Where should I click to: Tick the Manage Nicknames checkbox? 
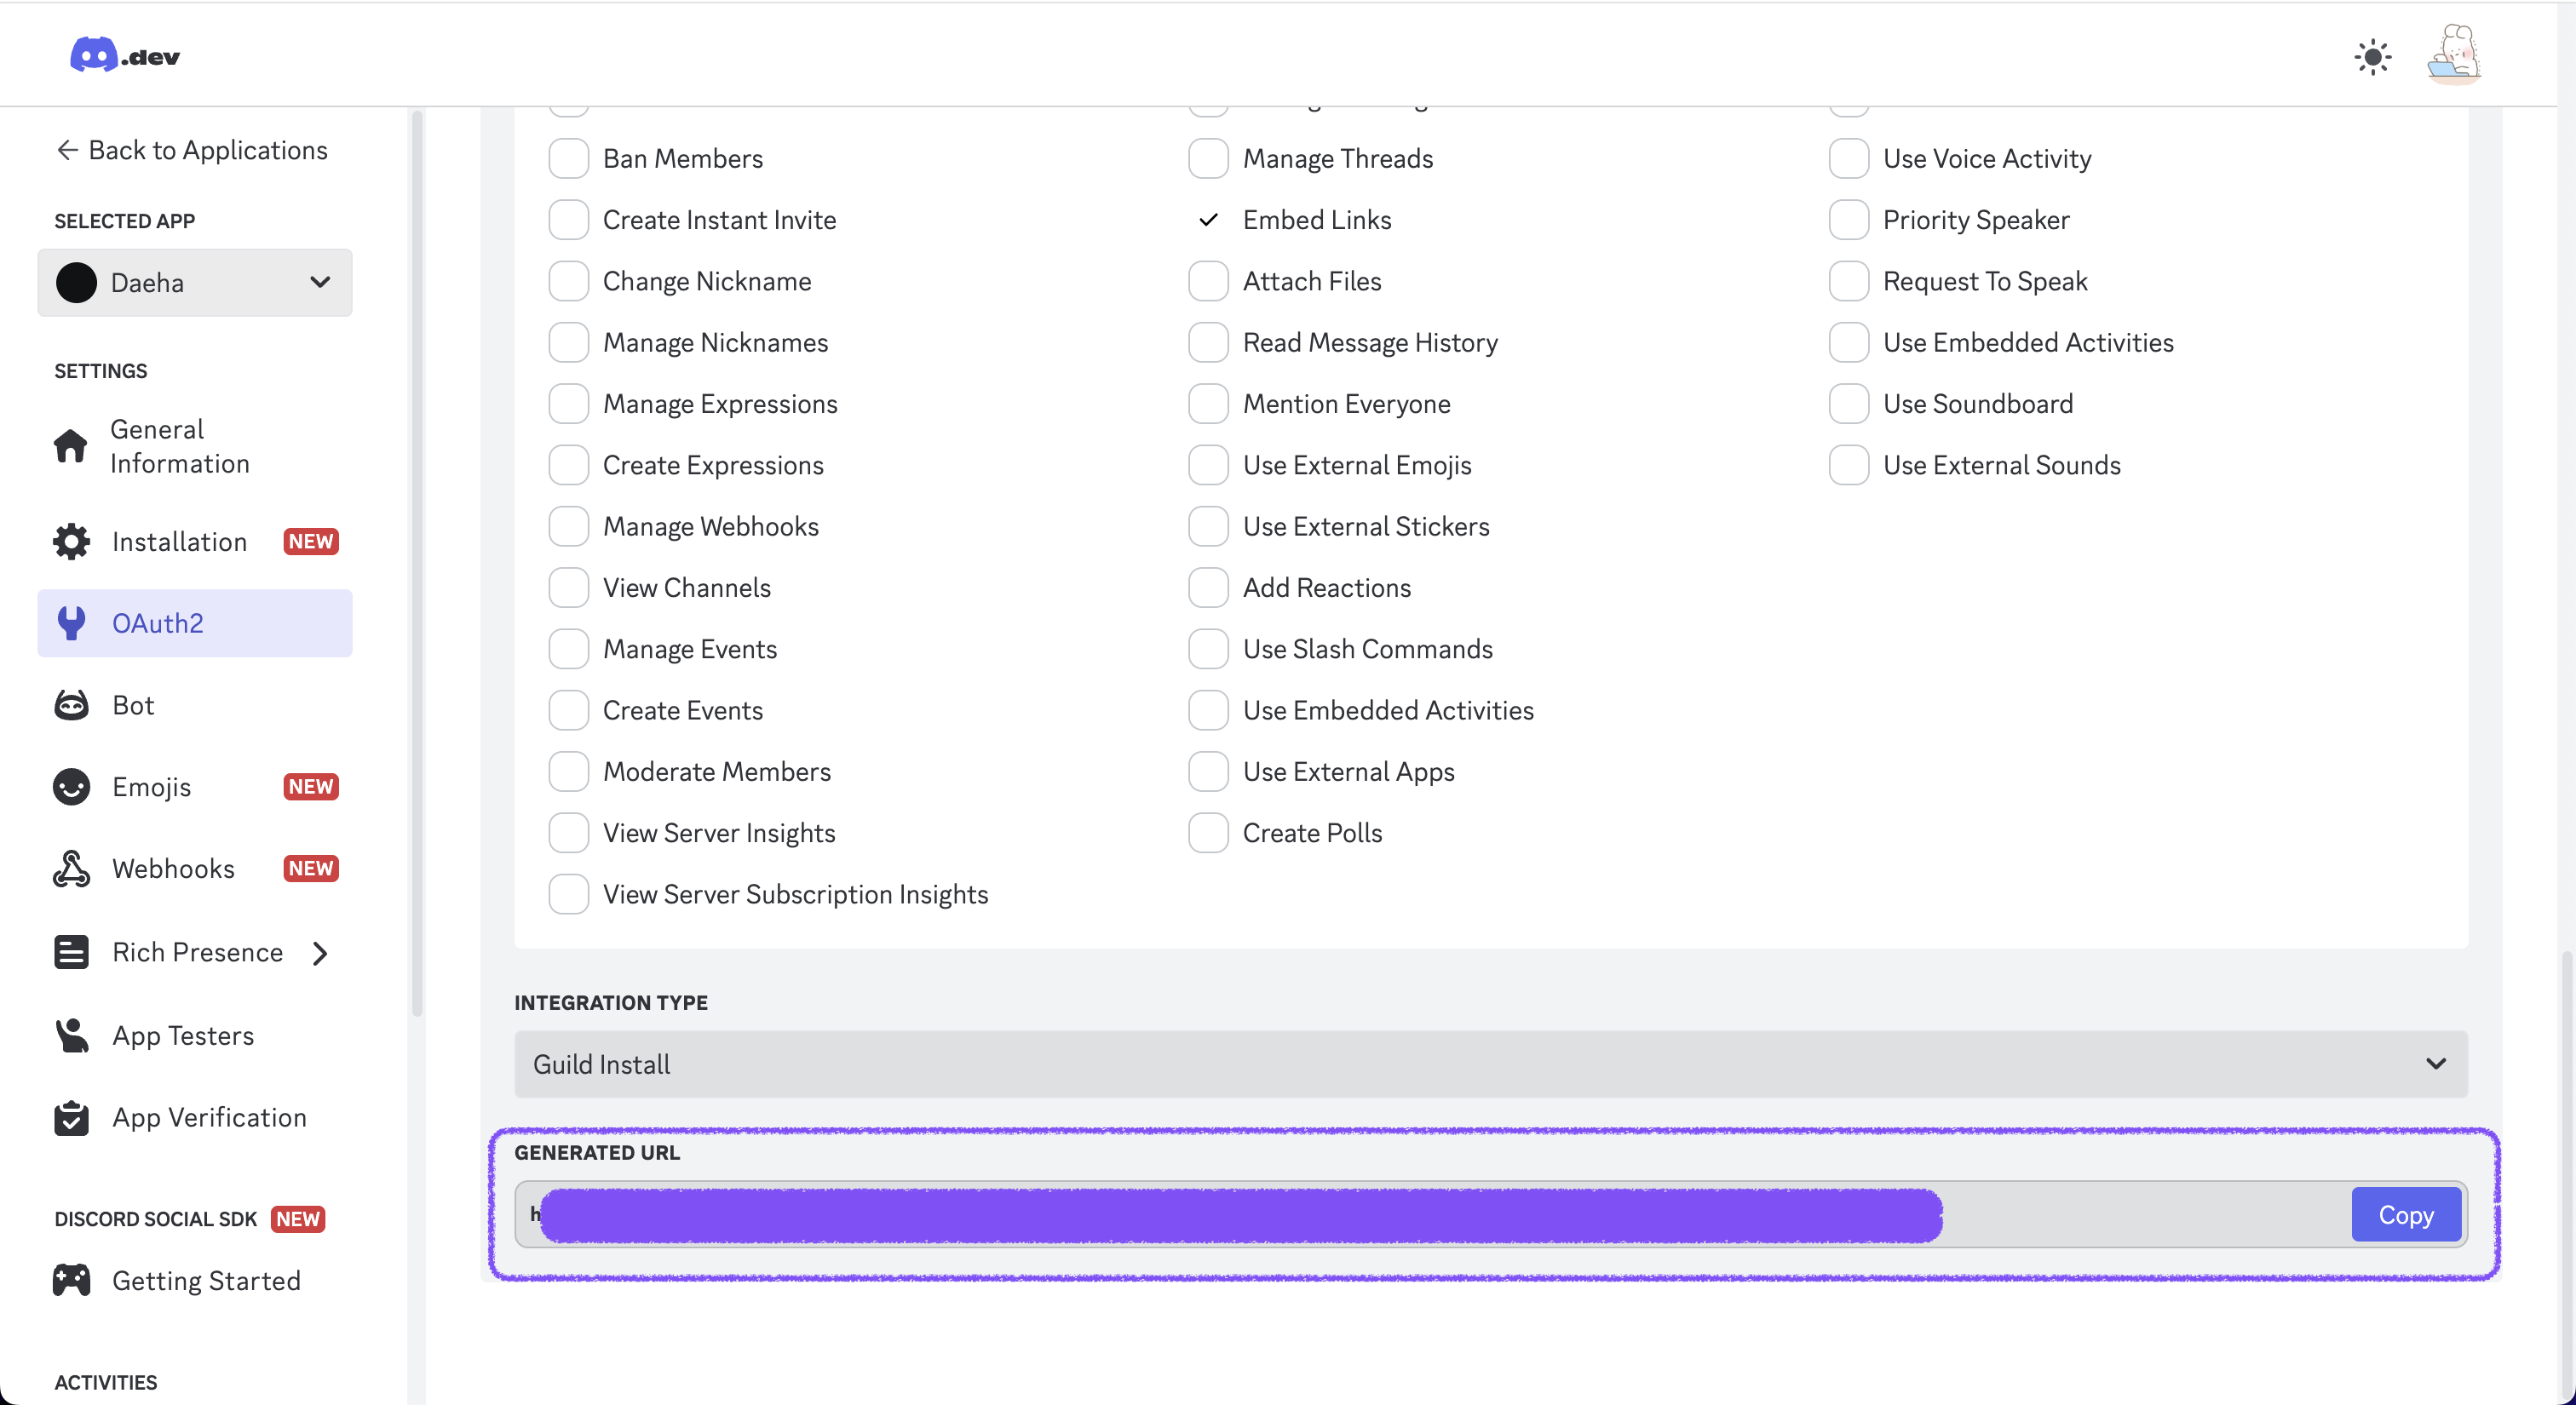[x=568, y=343]
